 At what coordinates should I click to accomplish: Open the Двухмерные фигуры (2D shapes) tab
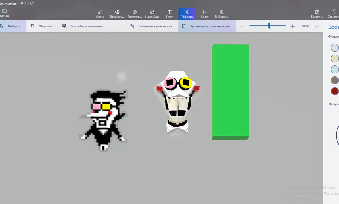(117, 14)
